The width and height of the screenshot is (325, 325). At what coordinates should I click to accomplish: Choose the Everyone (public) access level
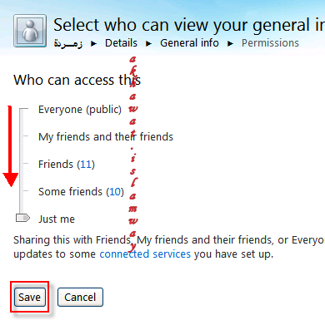tap(80, 110)
